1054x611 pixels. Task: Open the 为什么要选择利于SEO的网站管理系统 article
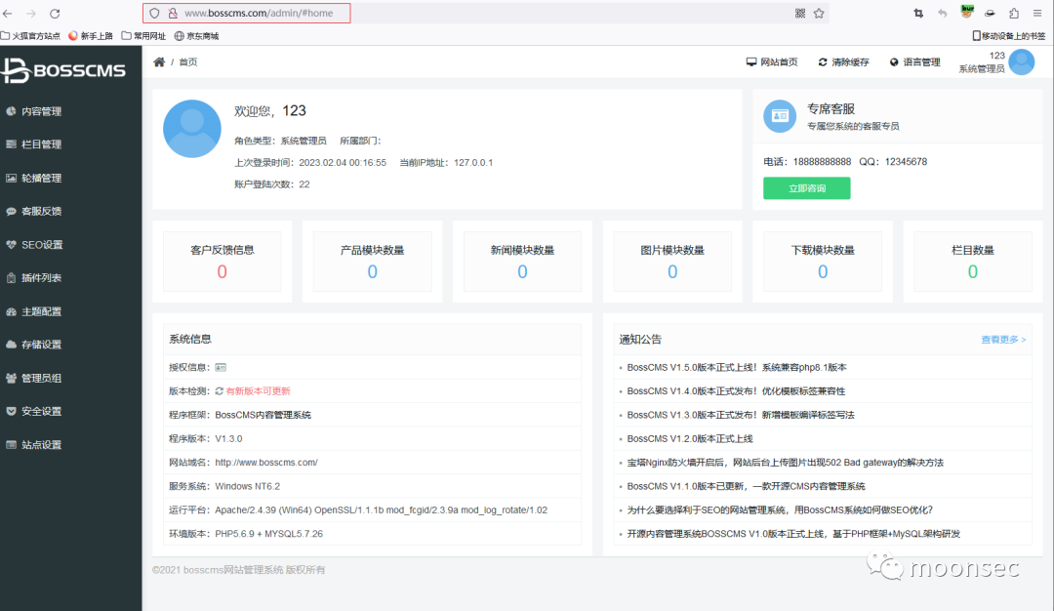(780, 510)
